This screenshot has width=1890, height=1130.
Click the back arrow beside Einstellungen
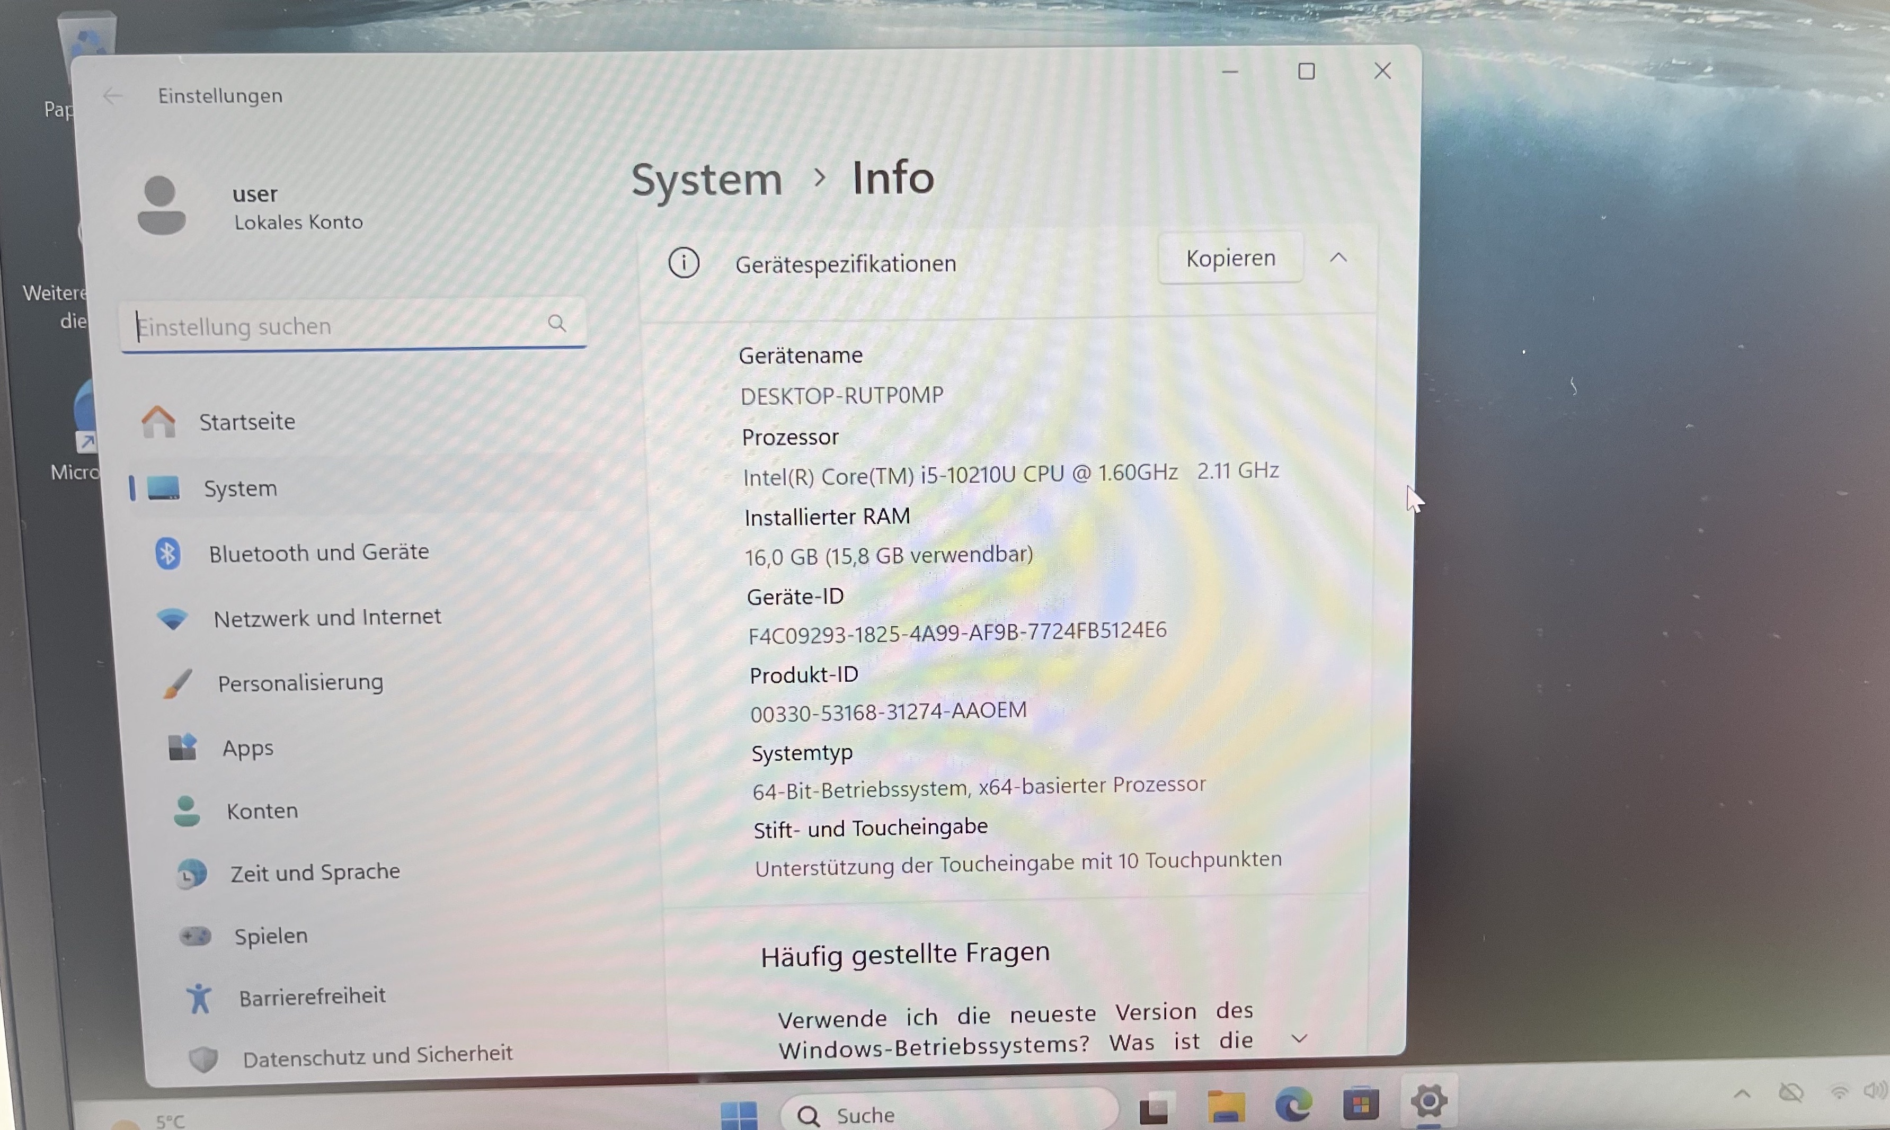click(x=113, y=96)
